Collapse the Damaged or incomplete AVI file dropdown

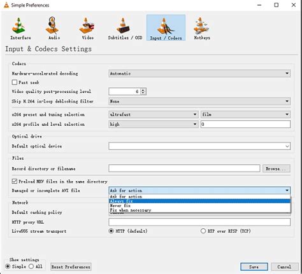(199, 190)
